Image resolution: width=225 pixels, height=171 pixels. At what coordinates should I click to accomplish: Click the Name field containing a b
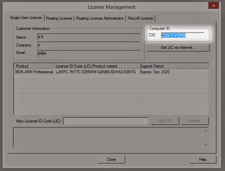coord(89,37)
